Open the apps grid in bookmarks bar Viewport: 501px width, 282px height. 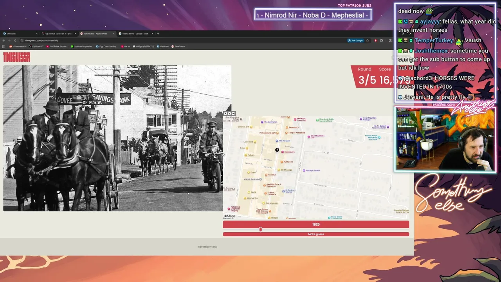(3, 47)
